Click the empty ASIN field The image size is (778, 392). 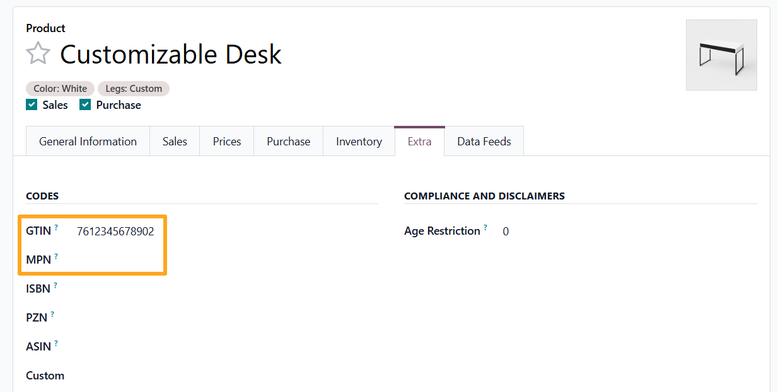tap(227, 347)
